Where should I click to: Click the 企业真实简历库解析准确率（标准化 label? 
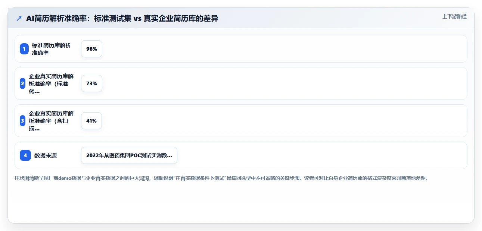(x=52, y=83)
